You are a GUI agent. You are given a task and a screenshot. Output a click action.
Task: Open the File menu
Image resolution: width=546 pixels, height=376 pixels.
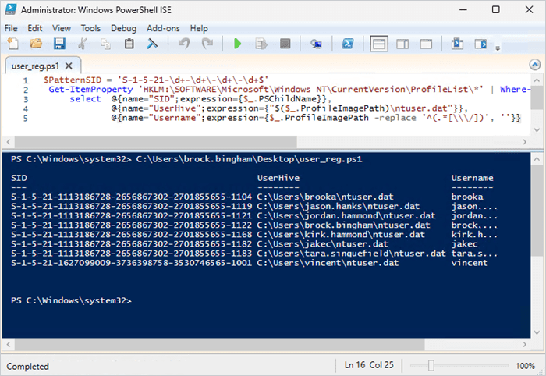click(11, 28)
